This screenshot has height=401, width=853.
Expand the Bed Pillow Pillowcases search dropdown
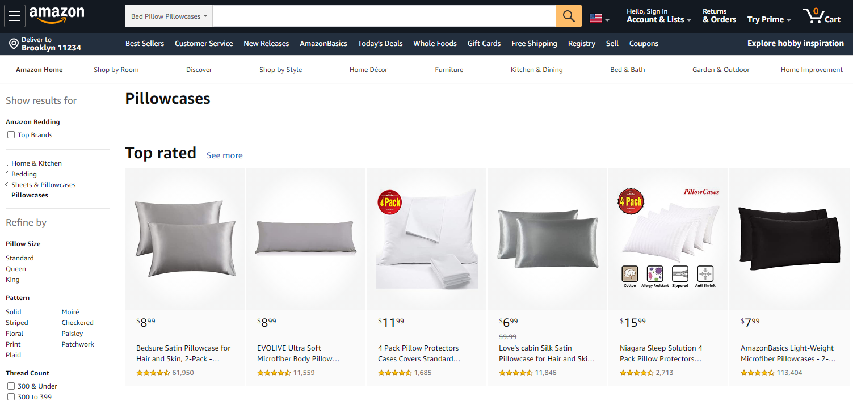169,16
